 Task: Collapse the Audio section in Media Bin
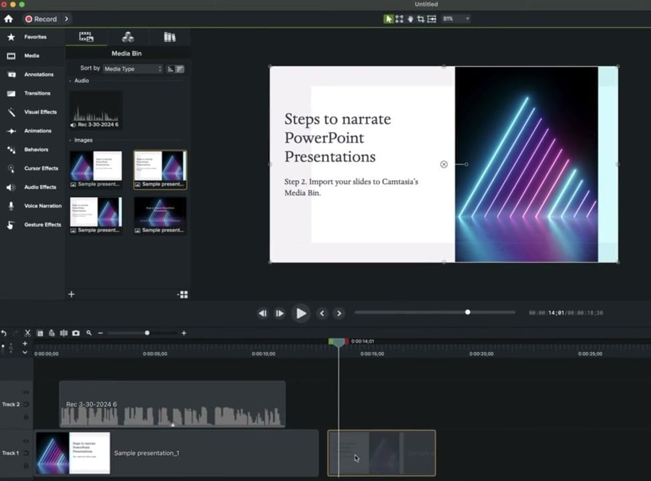pos(70,81)
